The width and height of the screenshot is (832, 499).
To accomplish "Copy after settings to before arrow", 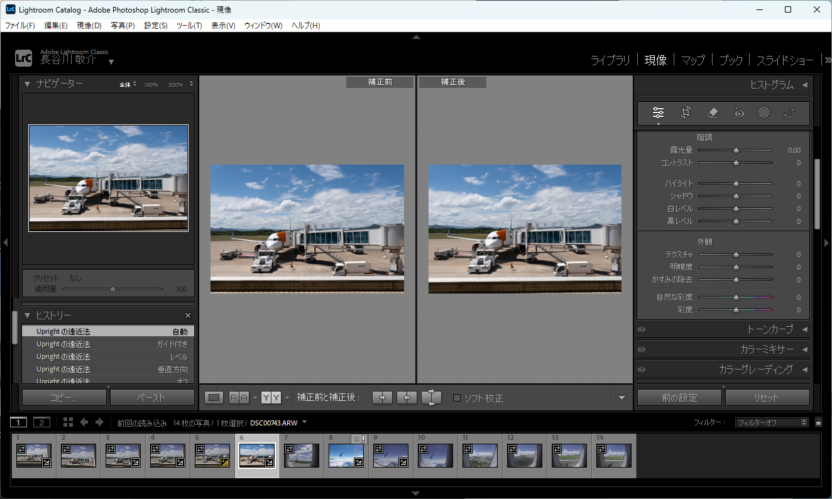I will coord(407,397).
